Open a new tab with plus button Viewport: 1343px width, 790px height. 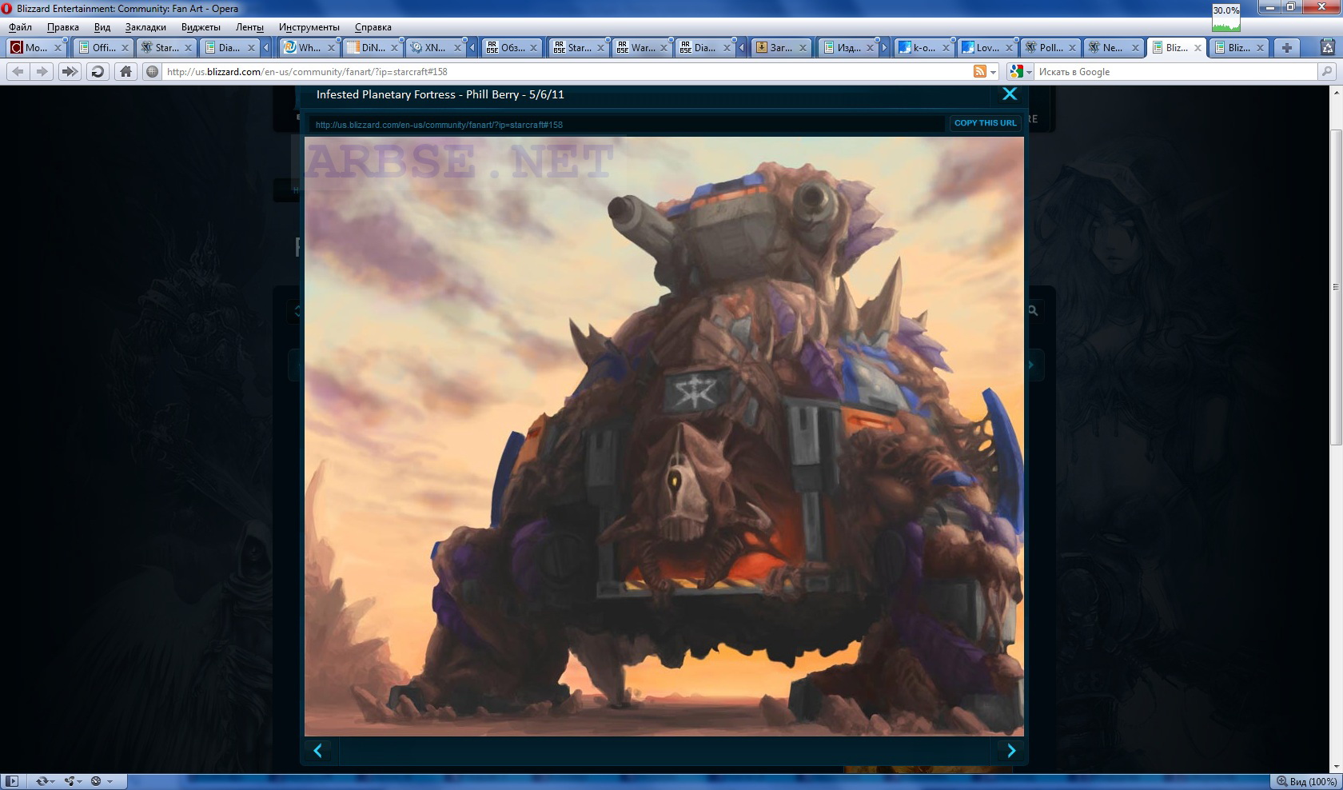pyautogui.click(x=1287, y=47)
